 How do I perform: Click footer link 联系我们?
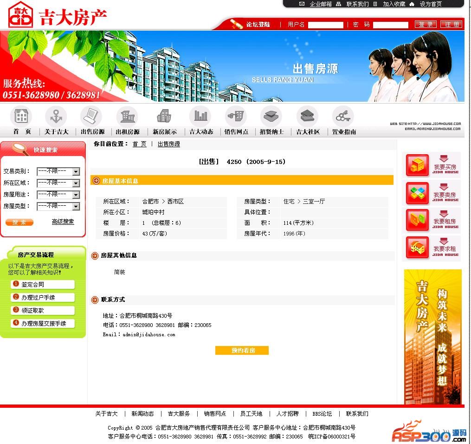click(357, 414)
